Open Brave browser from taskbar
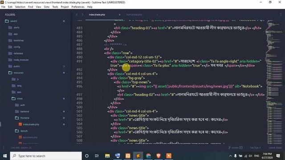The image size is (285, 160). click(159, 156)
